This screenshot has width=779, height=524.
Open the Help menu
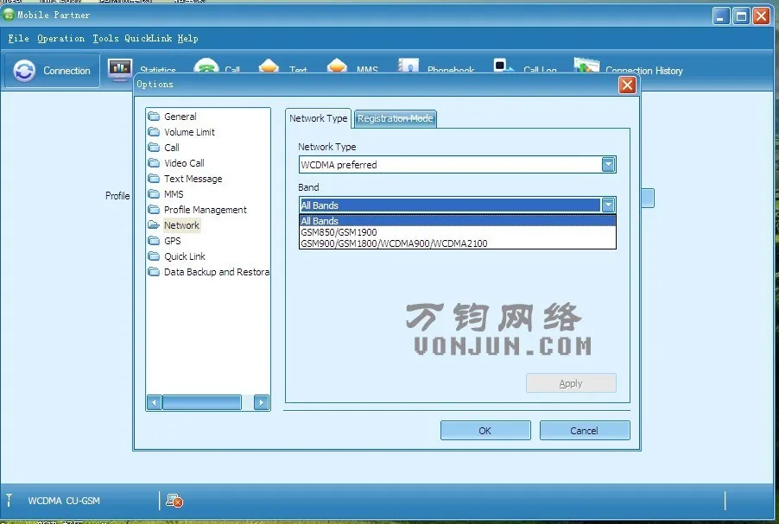[x=187, y=38]
